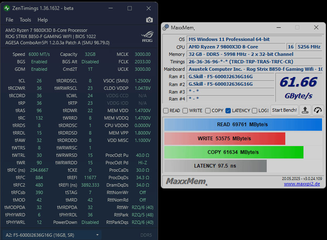This screenshot has height=240, width=327.
Task: Click the tRFC (ns) value 294.6667
Action: tap(39, 170)
